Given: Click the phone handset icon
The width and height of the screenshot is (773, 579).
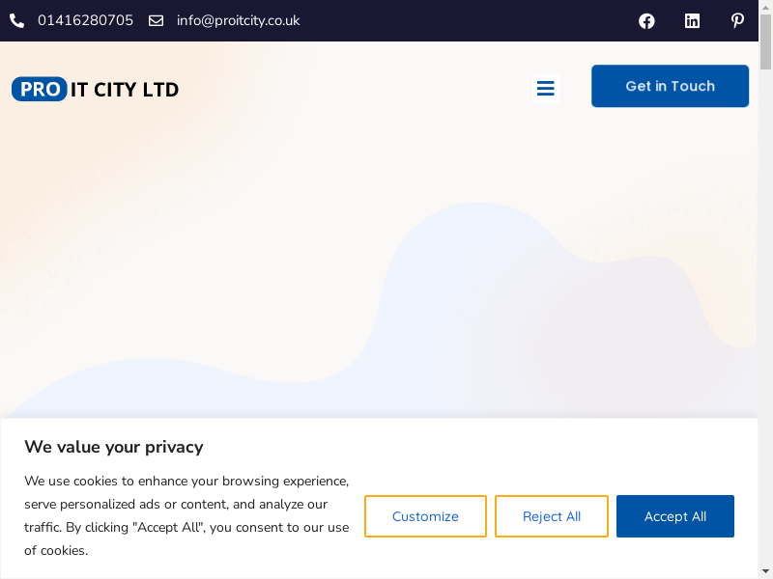Looking at the screenshot, I should coord(16,20).
